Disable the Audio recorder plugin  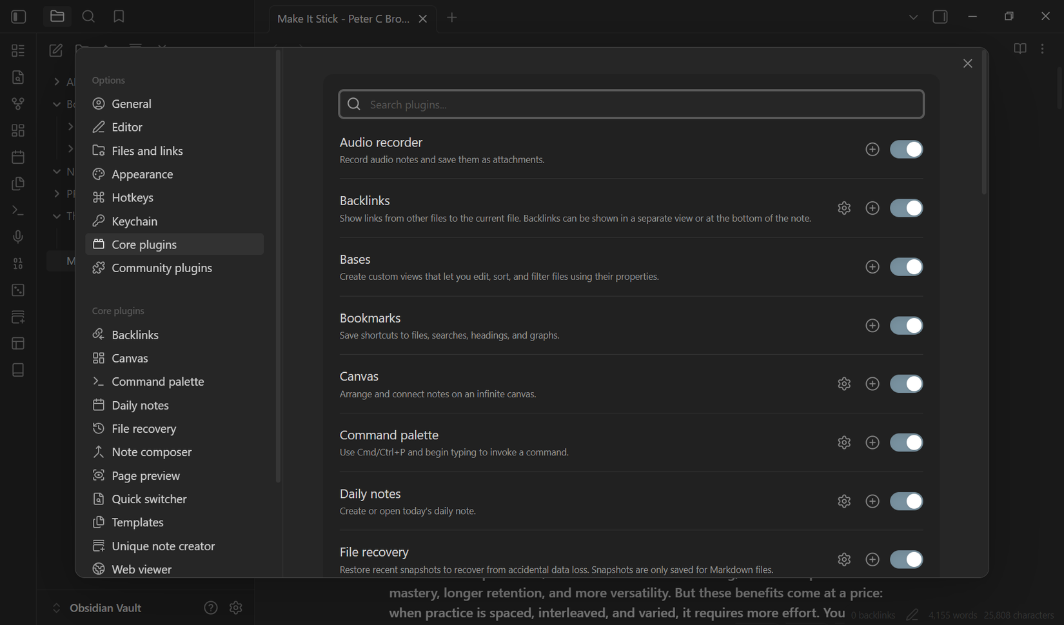(x=906, y=149)
